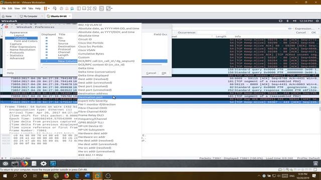Open the power options dropdown next to pause
Viewport: 321px width, 180px height.
coord(49,8)
